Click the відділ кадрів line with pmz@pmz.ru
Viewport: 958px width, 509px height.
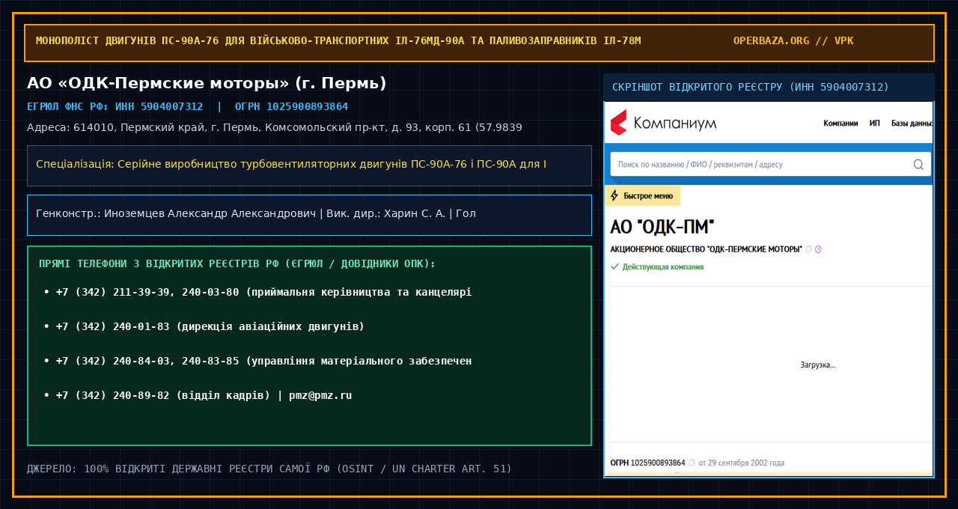tap(198, 395)
